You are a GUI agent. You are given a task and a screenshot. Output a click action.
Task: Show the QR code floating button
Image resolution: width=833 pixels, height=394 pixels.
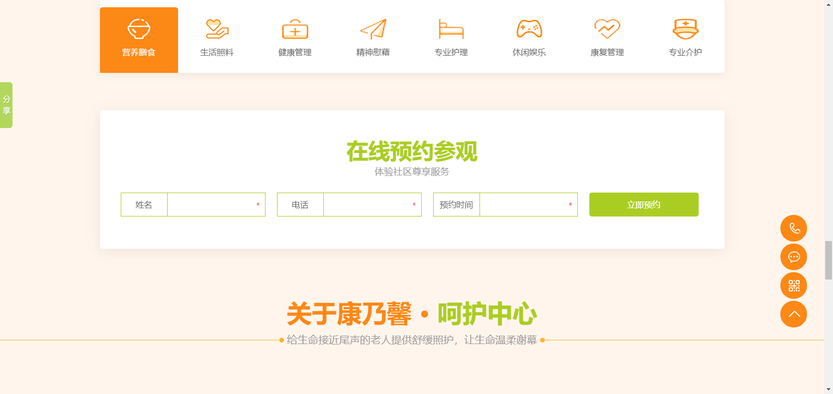(x=793, y=286)
